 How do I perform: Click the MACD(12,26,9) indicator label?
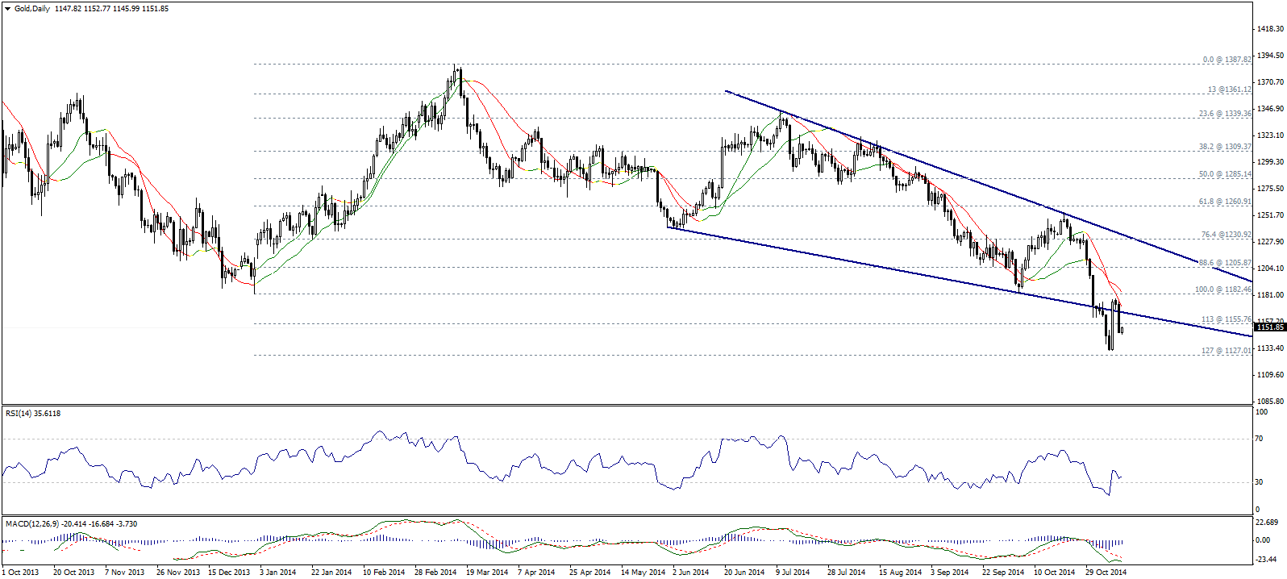[72, 524]
